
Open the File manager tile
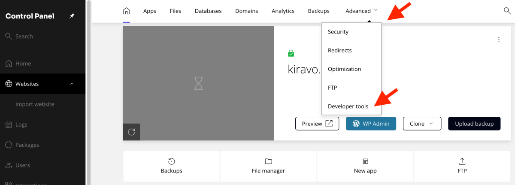(x=268, y=166)
